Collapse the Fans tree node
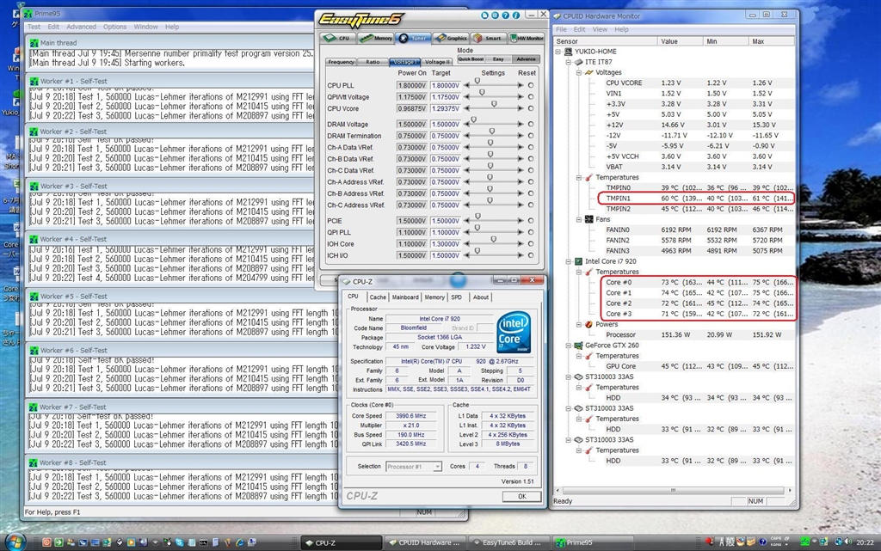Image resolution: width=881 pixels, height=551 pixels. [x=579, y=219]
